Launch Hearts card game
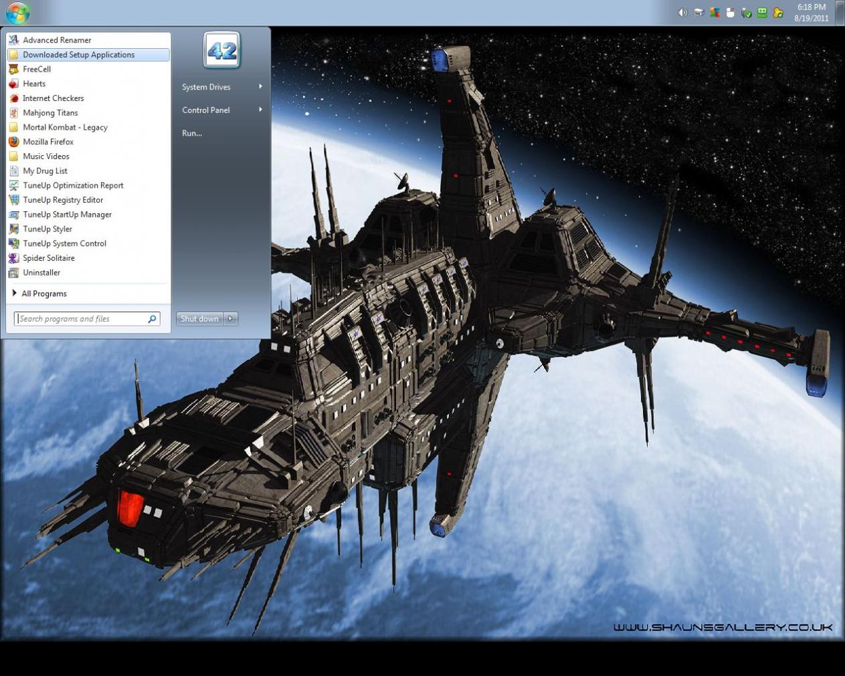Image resolution: width=845 pixels, height=676 pixels. click(88, 84)
